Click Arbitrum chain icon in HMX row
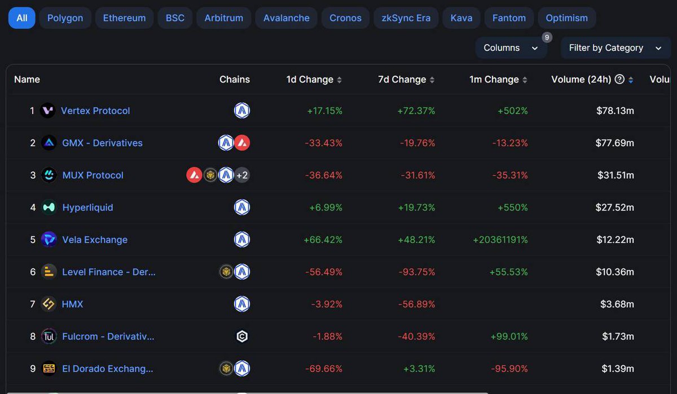Viewport: 677px width, 394px height. tap(242, 304)
